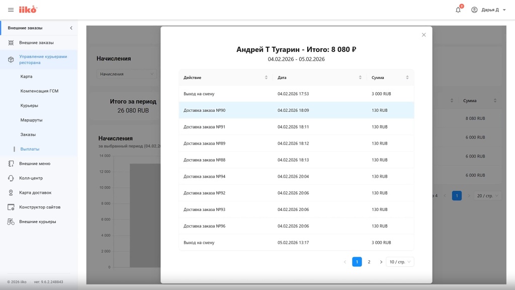
Task: Select row Доставка заказа №93
Action: [296, 209]
